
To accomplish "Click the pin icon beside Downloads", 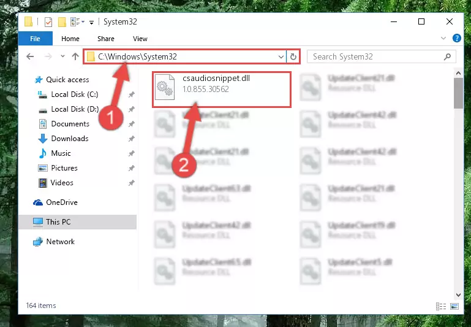I will 131,139.
